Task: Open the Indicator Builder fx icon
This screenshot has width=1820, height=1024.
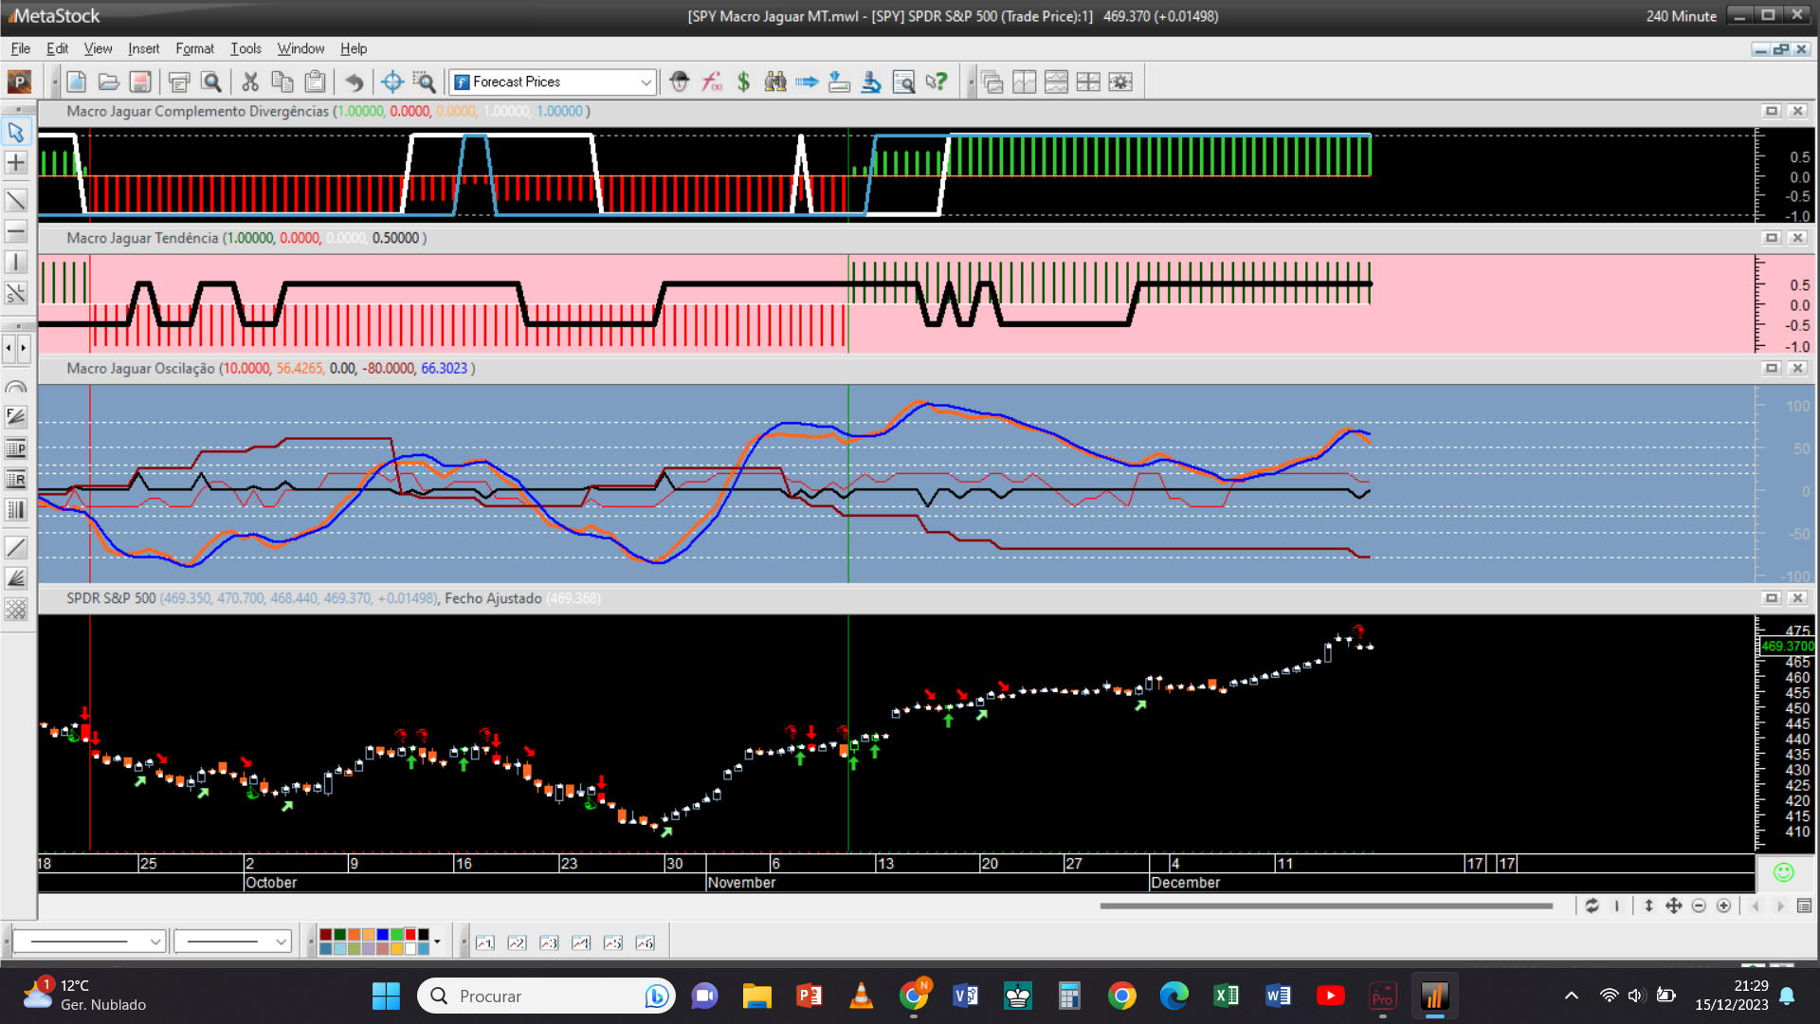Action: click(x=711, y=82)
